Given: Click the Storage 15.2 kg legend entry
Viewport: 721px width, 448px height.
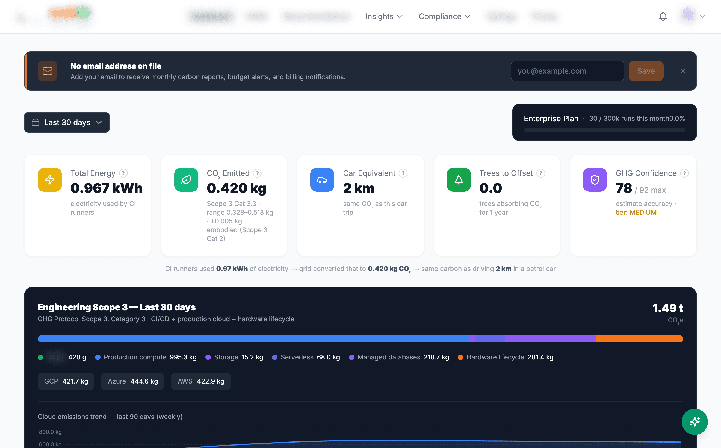Looking at the screenshot, I should (x=234, y=357).
